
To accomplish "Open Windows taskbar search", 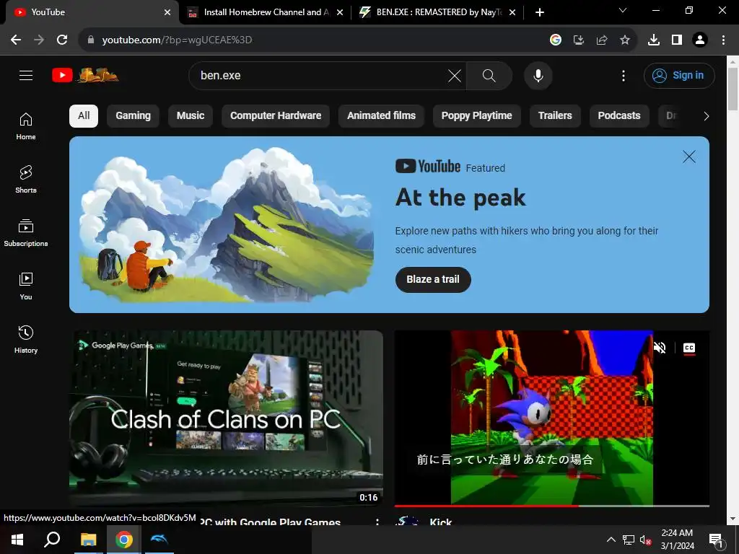I will tap(52, 540).
